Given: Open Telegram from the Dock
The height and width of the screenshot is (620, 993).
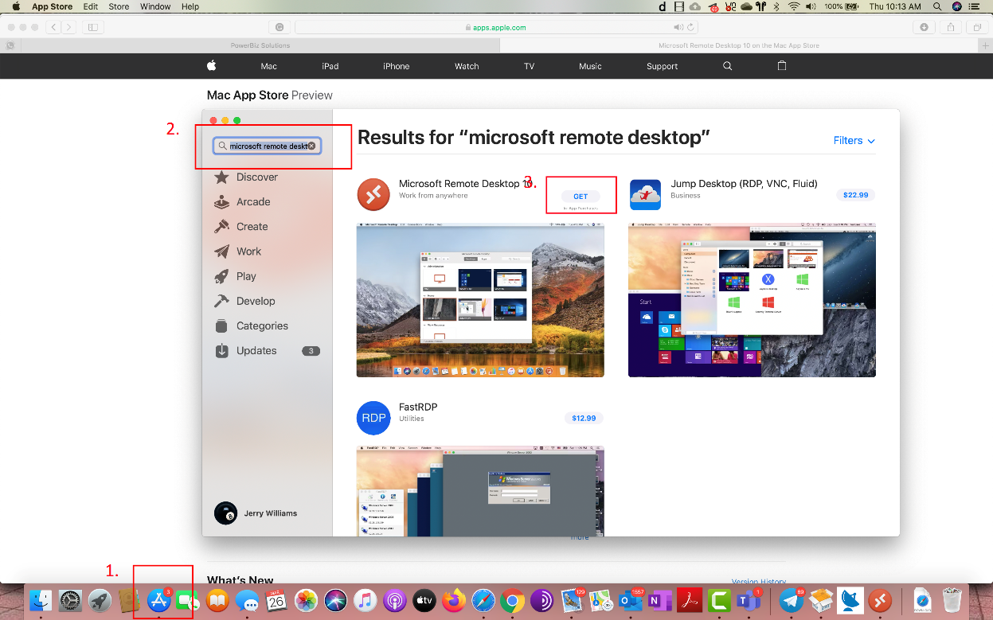Looking at the screenshot, I should 792,601.
